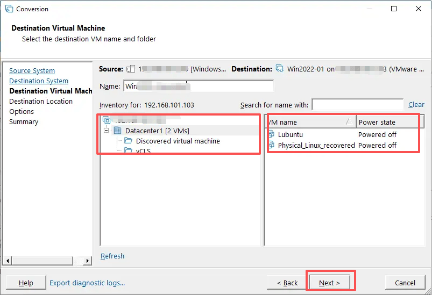The width and height of the screenshot is (432, 295).
Task: Sort by the Power state column header
Action: pyautogui.click(x=390, y=122)
